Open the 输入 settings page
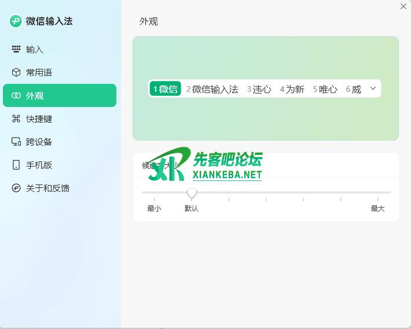The width and height of the screenshot is (411, 329). pyautogui.click(x=35, y=50)
